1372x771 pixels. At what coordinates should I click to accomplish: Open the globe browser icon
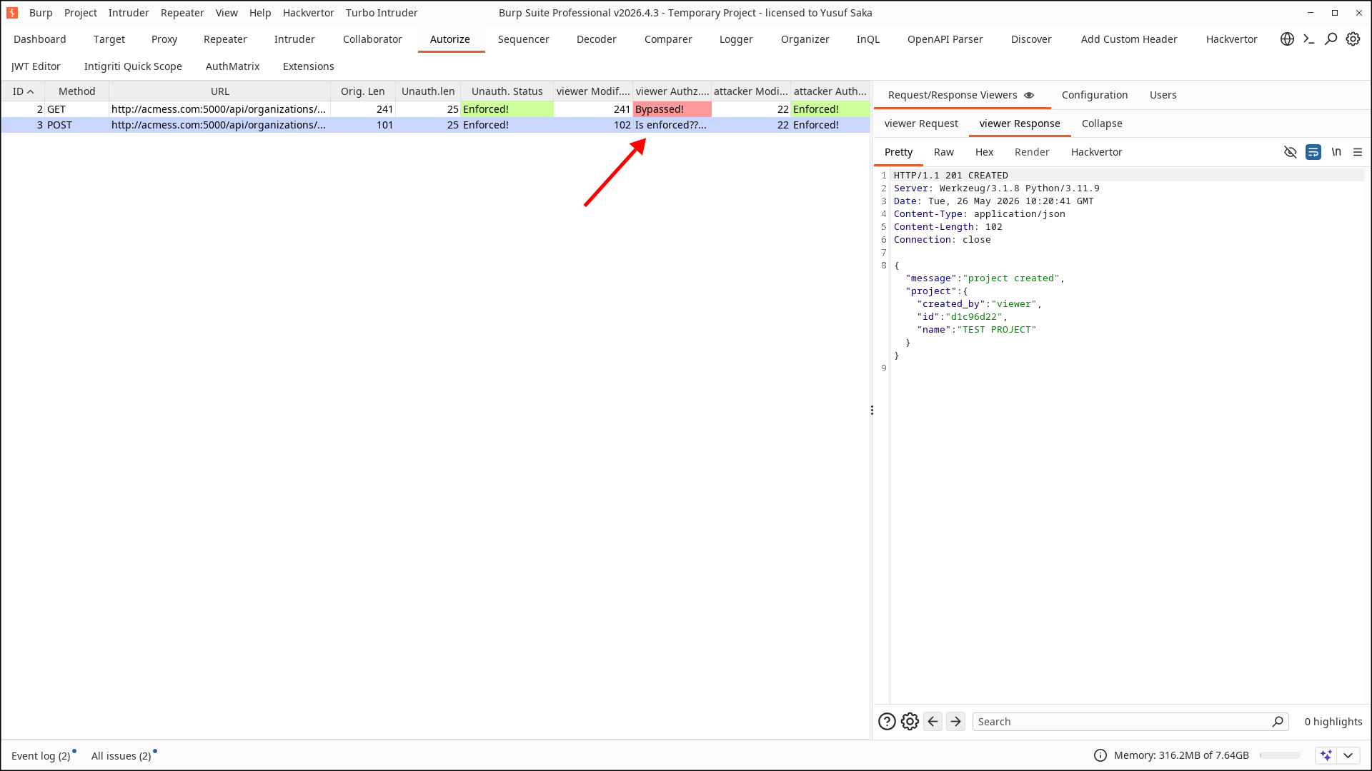[1287, 39]
